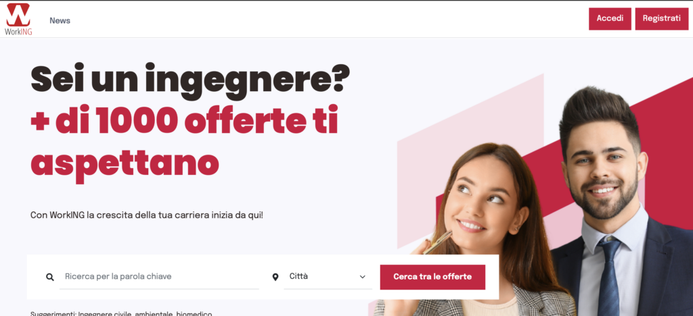Click the WorkING career tagline text
Image resolution: width=693 pixels, height=316 pixels.
147,215
